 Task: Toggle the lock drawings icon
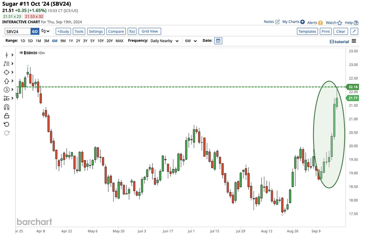click(6, 116)
